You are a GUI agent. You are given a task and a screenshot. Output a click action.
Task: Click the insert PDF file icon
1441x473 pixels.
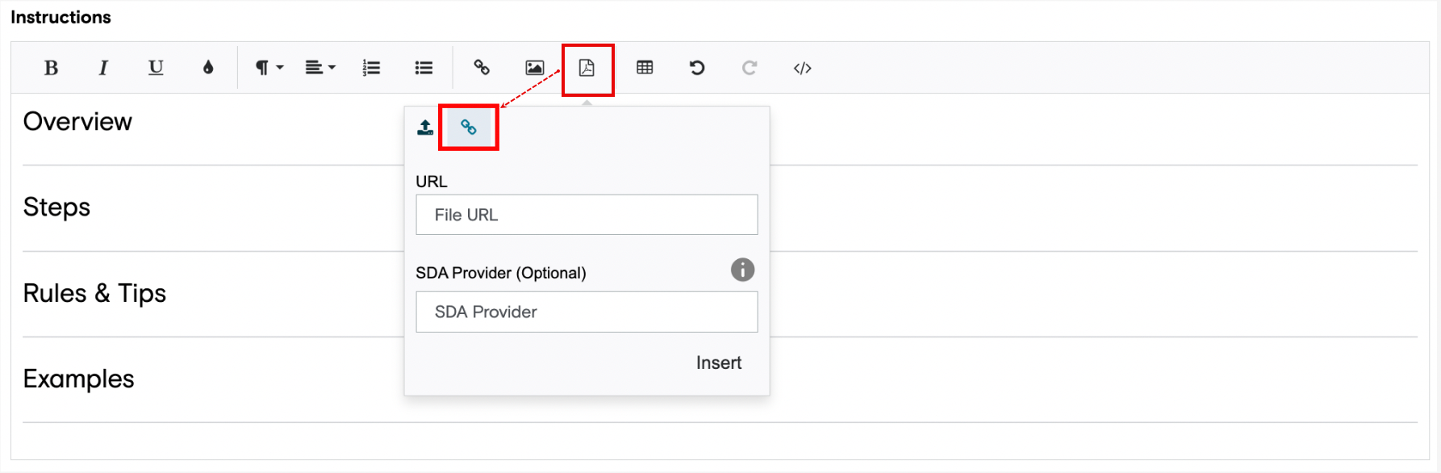(587, 68)
